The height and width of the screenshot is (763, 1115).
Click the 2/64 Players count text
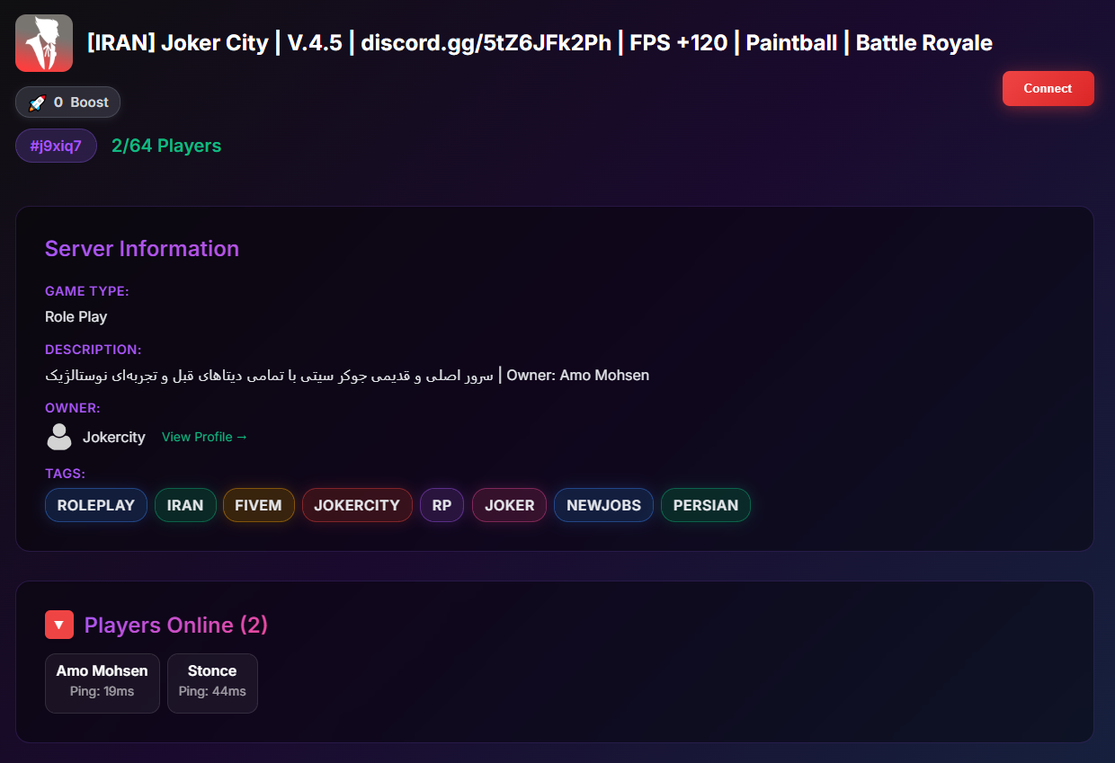click(x=166, y=146)
